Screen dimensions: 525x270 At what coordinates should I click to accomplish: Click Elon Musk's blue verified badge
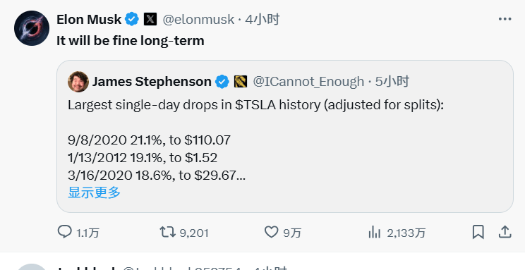coord(132,20)
